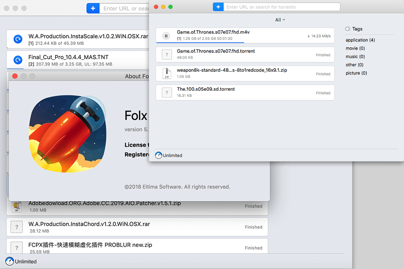Close the About Folx window
The image size is (404, 269).
coord(15,76)
